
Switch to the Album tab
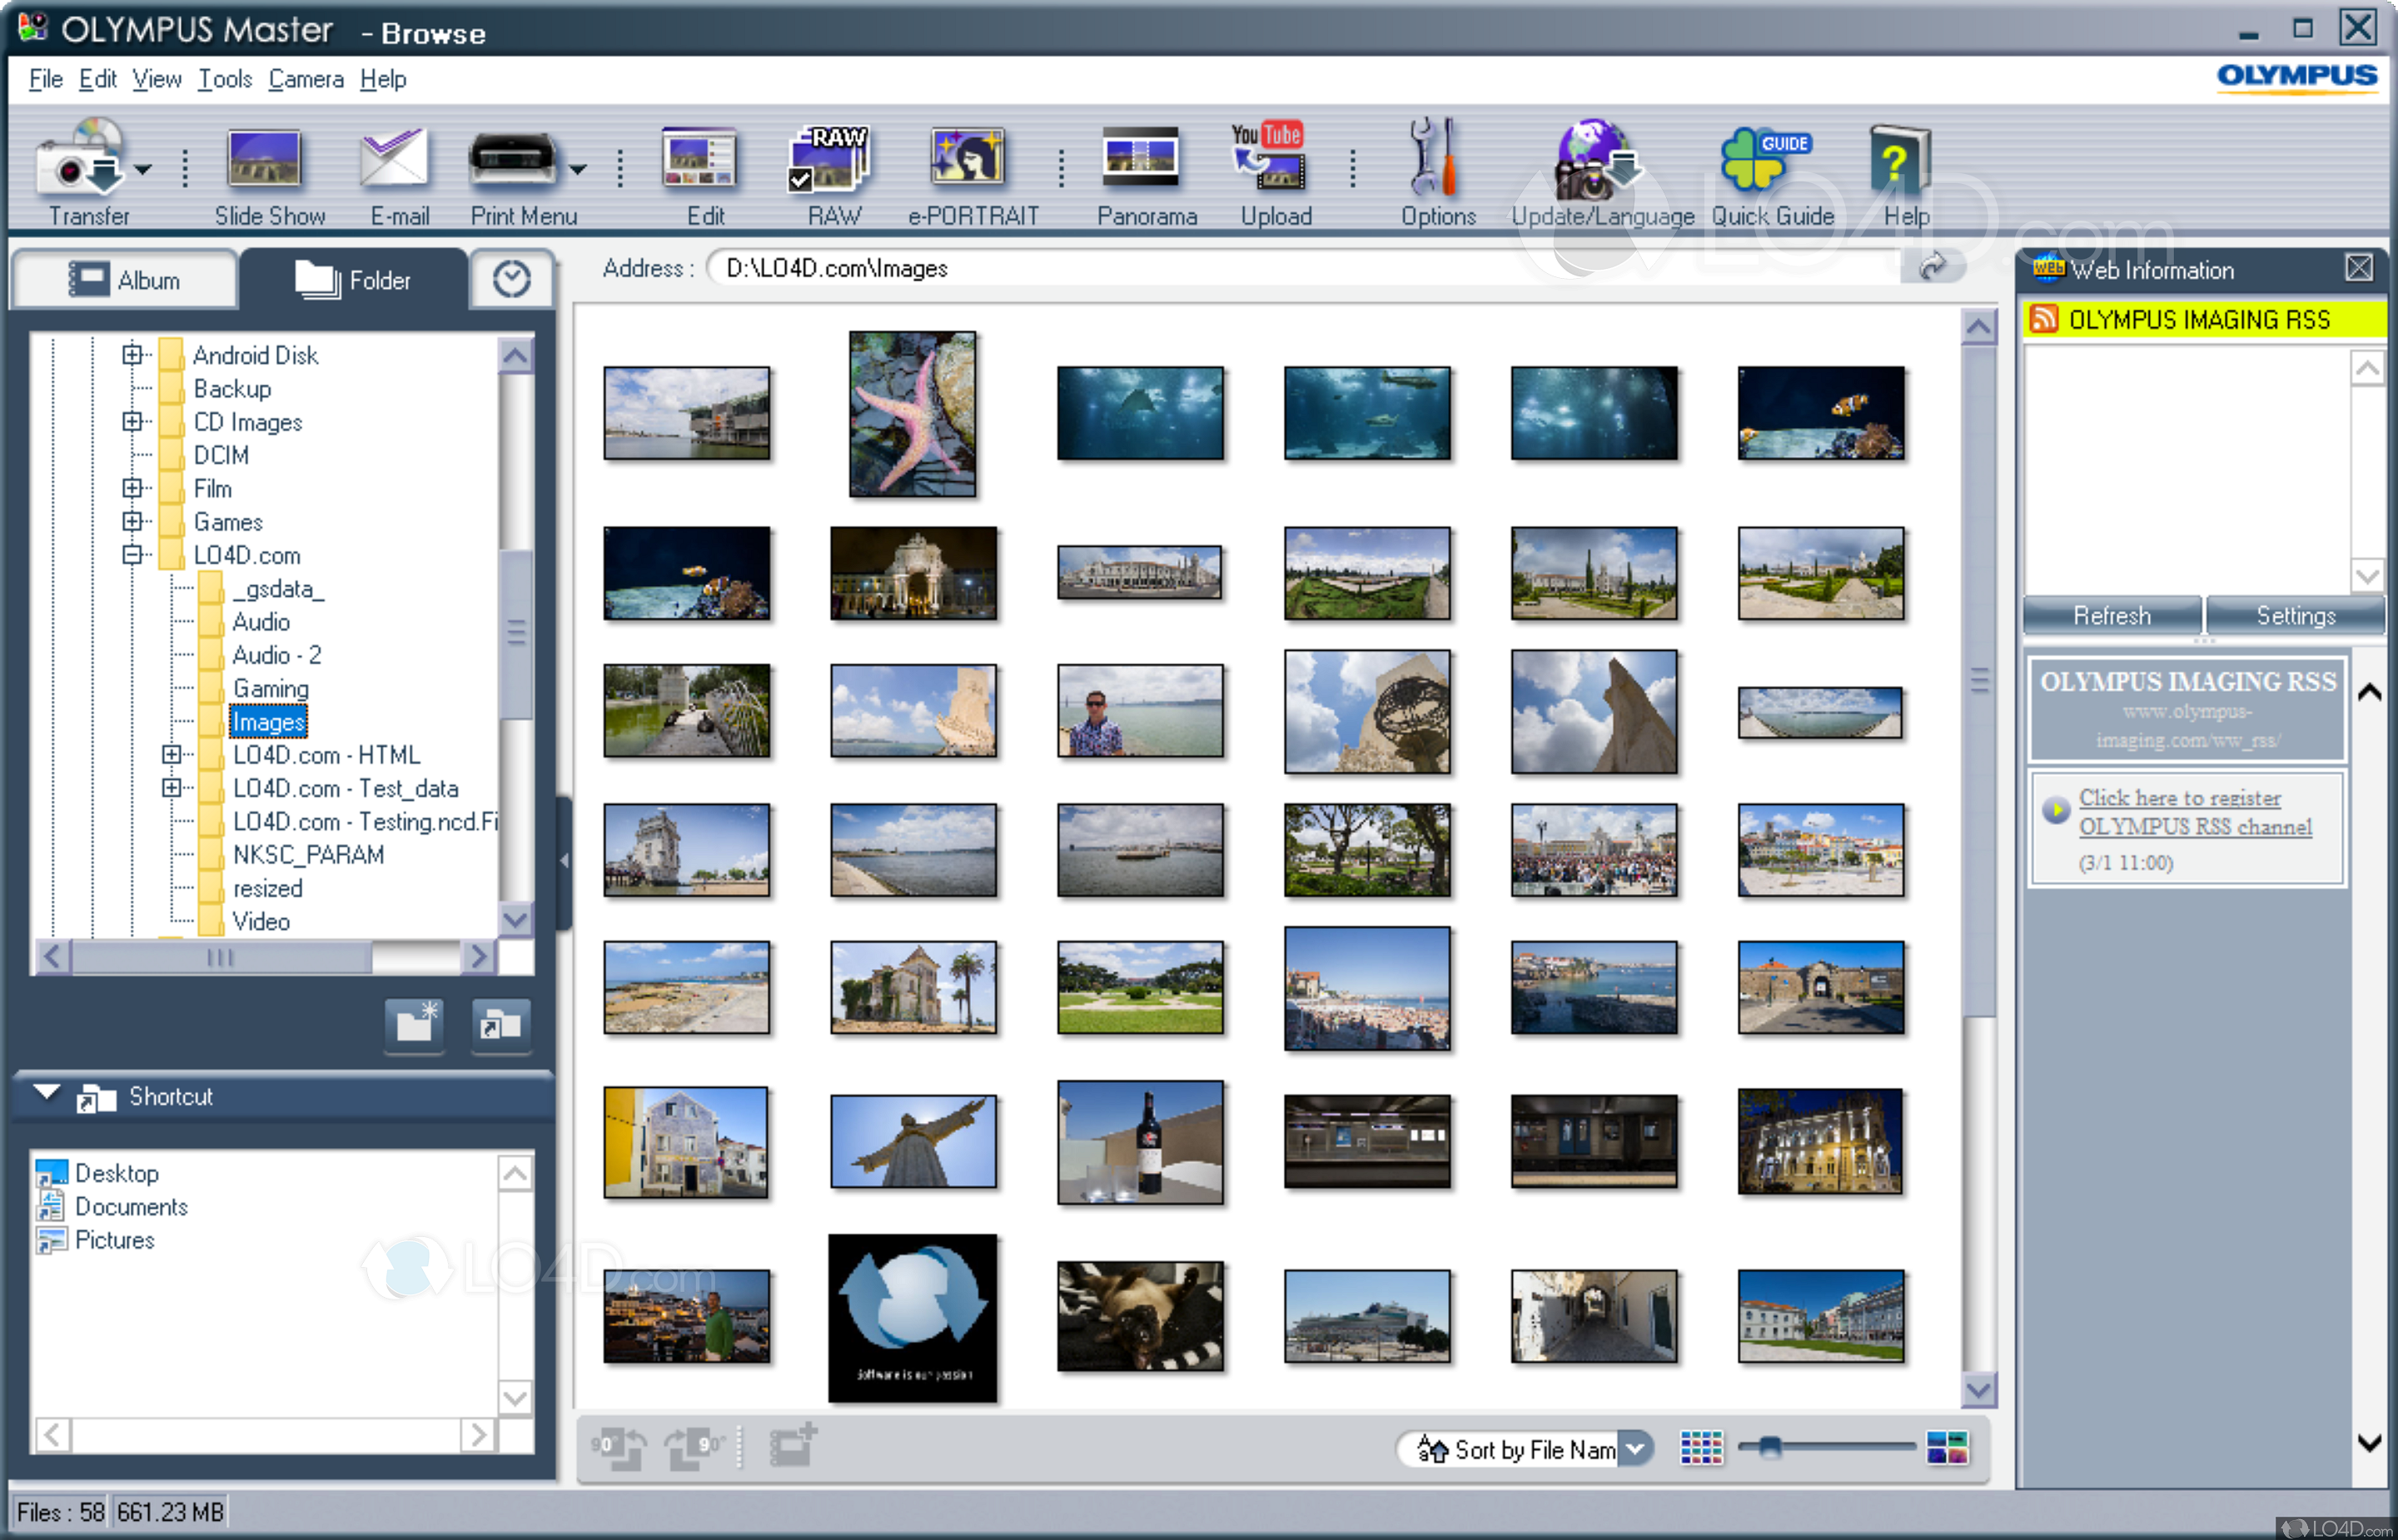tap(125, 280)
